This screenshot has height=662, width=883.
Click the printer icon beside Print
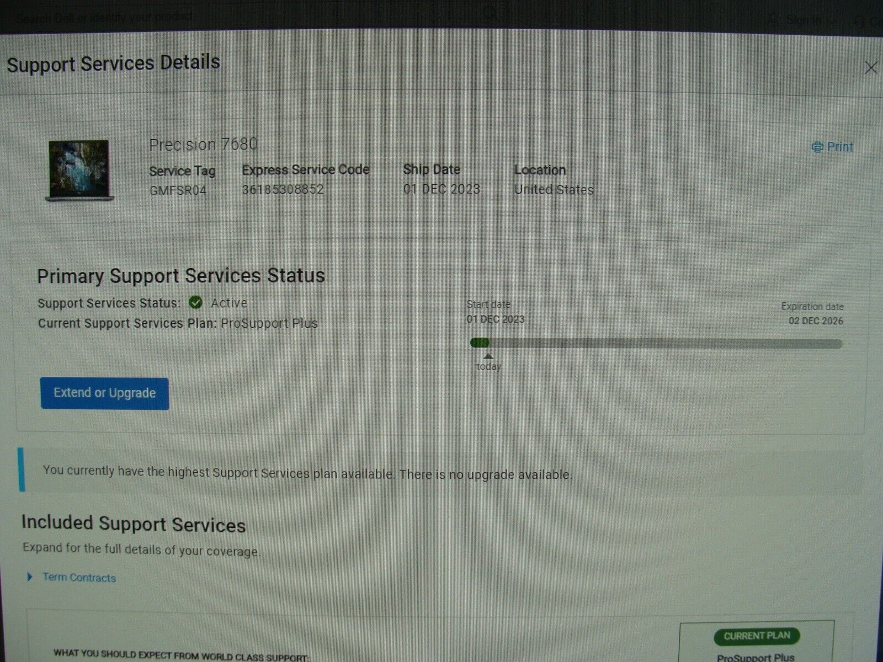point(817,147)
